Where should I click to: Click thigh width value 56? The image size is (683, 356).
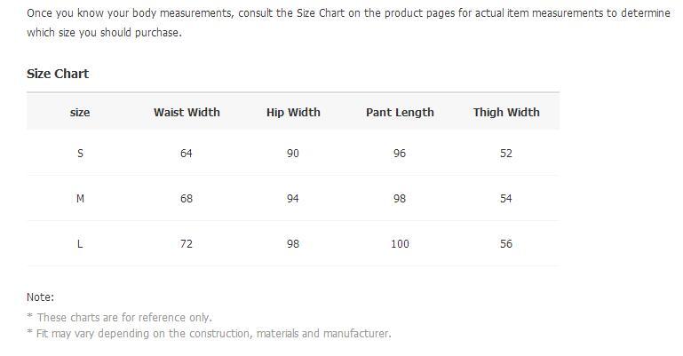pos(505,244)
